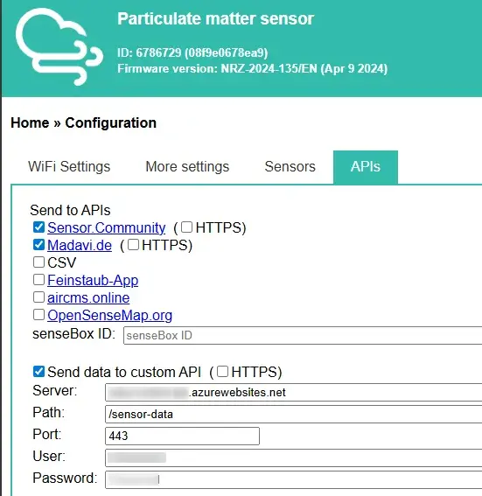Focus the User input field
Screen dimensions: 482x496
[x=294, y=458]
